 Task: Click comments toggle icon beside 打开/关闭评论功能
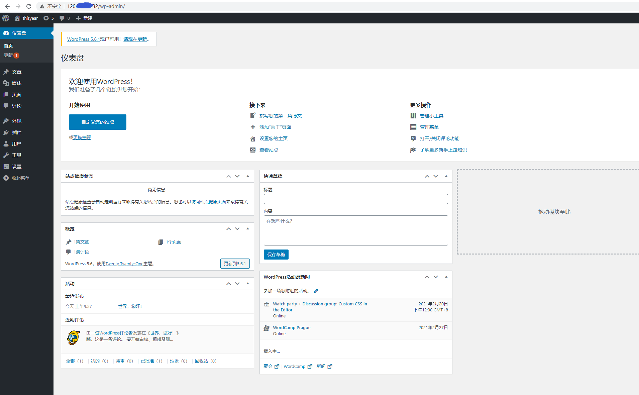click(413, 138)
